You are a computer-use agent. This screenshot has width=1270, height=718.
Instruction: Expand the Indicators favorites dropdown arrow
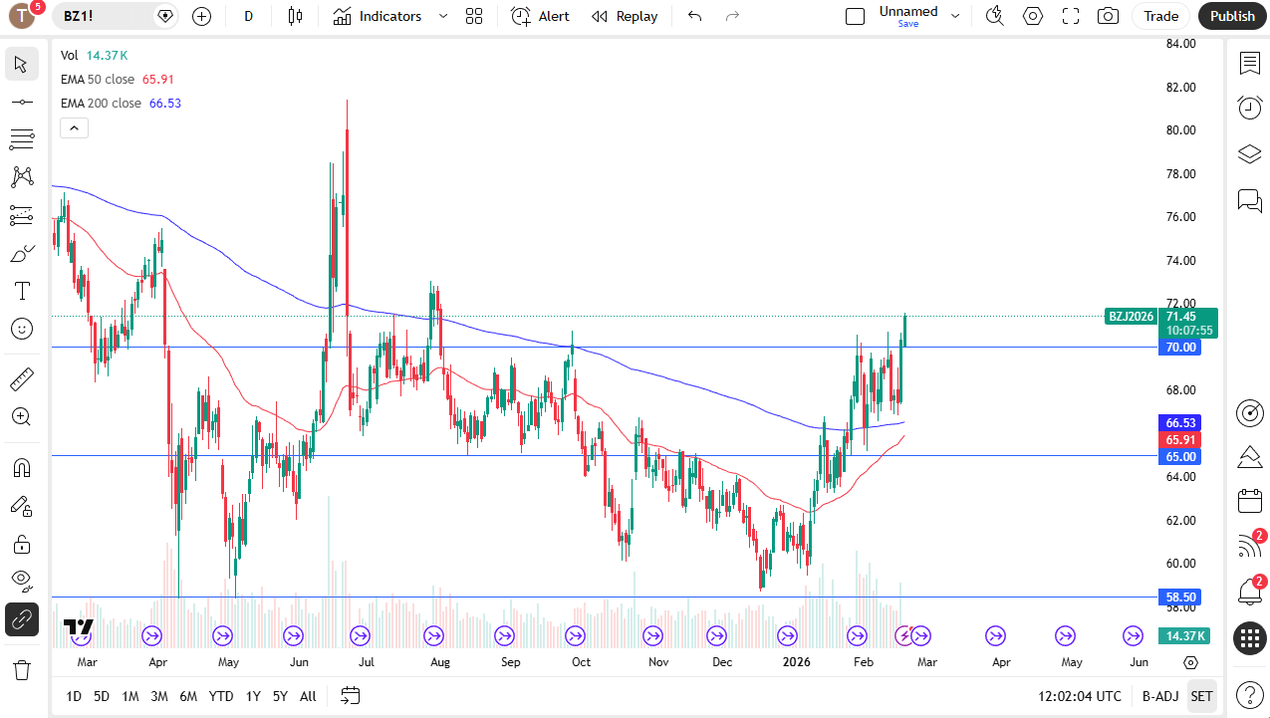point(443,16)
